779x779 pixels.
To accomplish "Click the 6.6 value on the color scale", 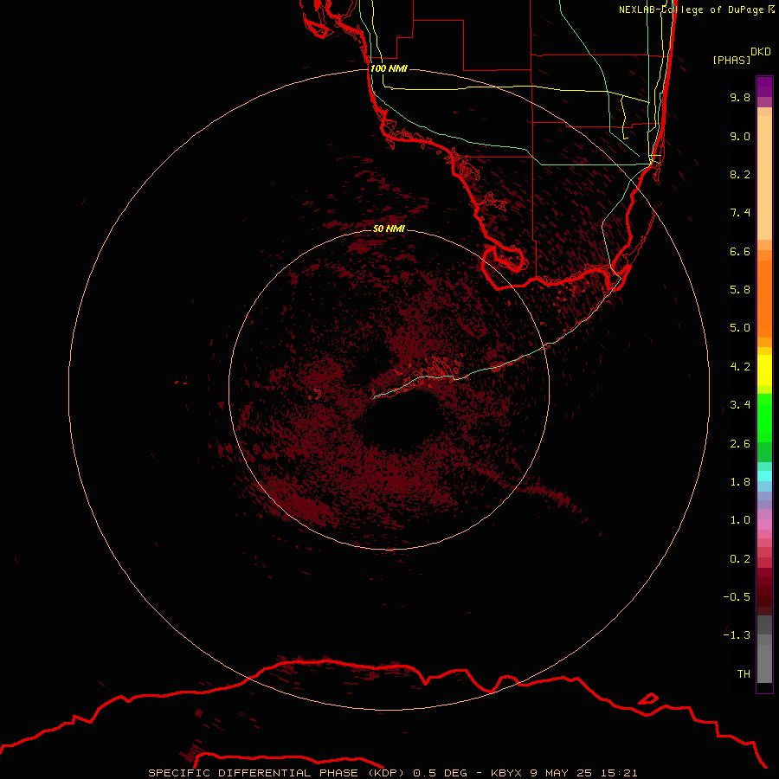I will (740, 251).
